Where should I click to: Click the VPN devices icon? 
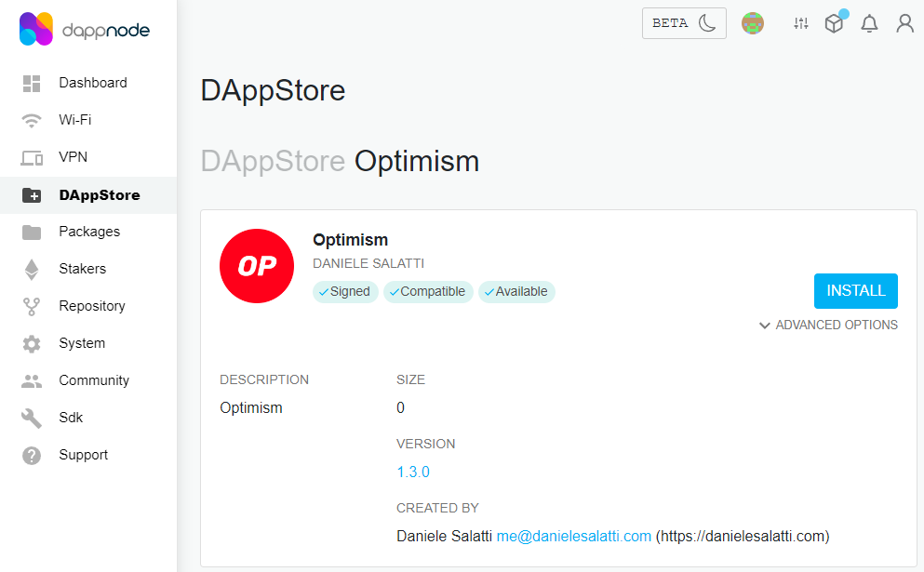[32, 158]
